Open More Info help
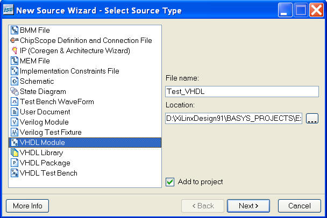This screenshot has height=218, width=327. (27, 206)
